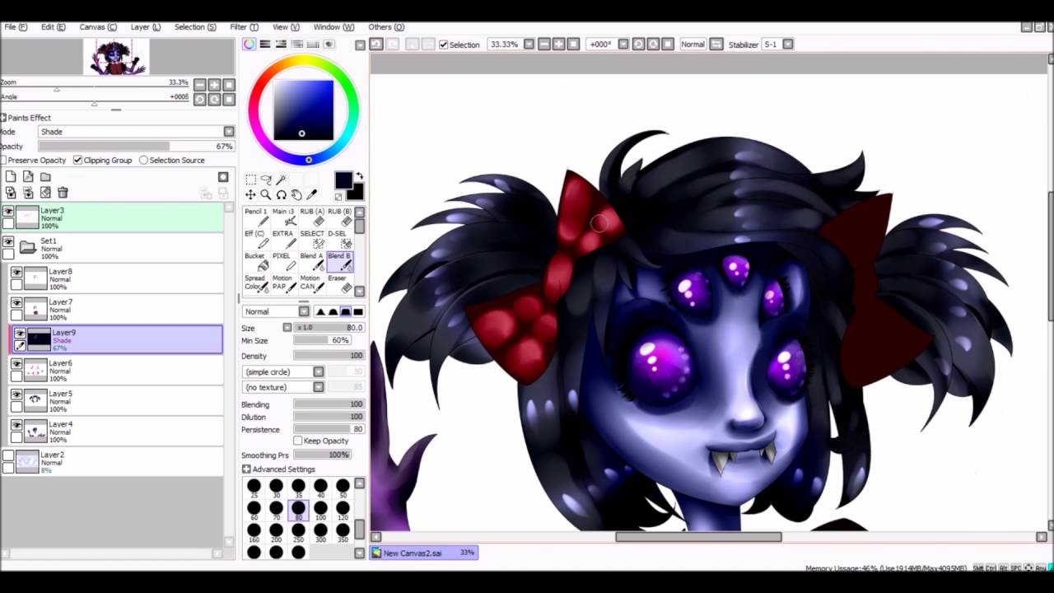Screen dimensions: 1054x593
Task: Choose the Eff (C) brush
Action: (256, 240)
